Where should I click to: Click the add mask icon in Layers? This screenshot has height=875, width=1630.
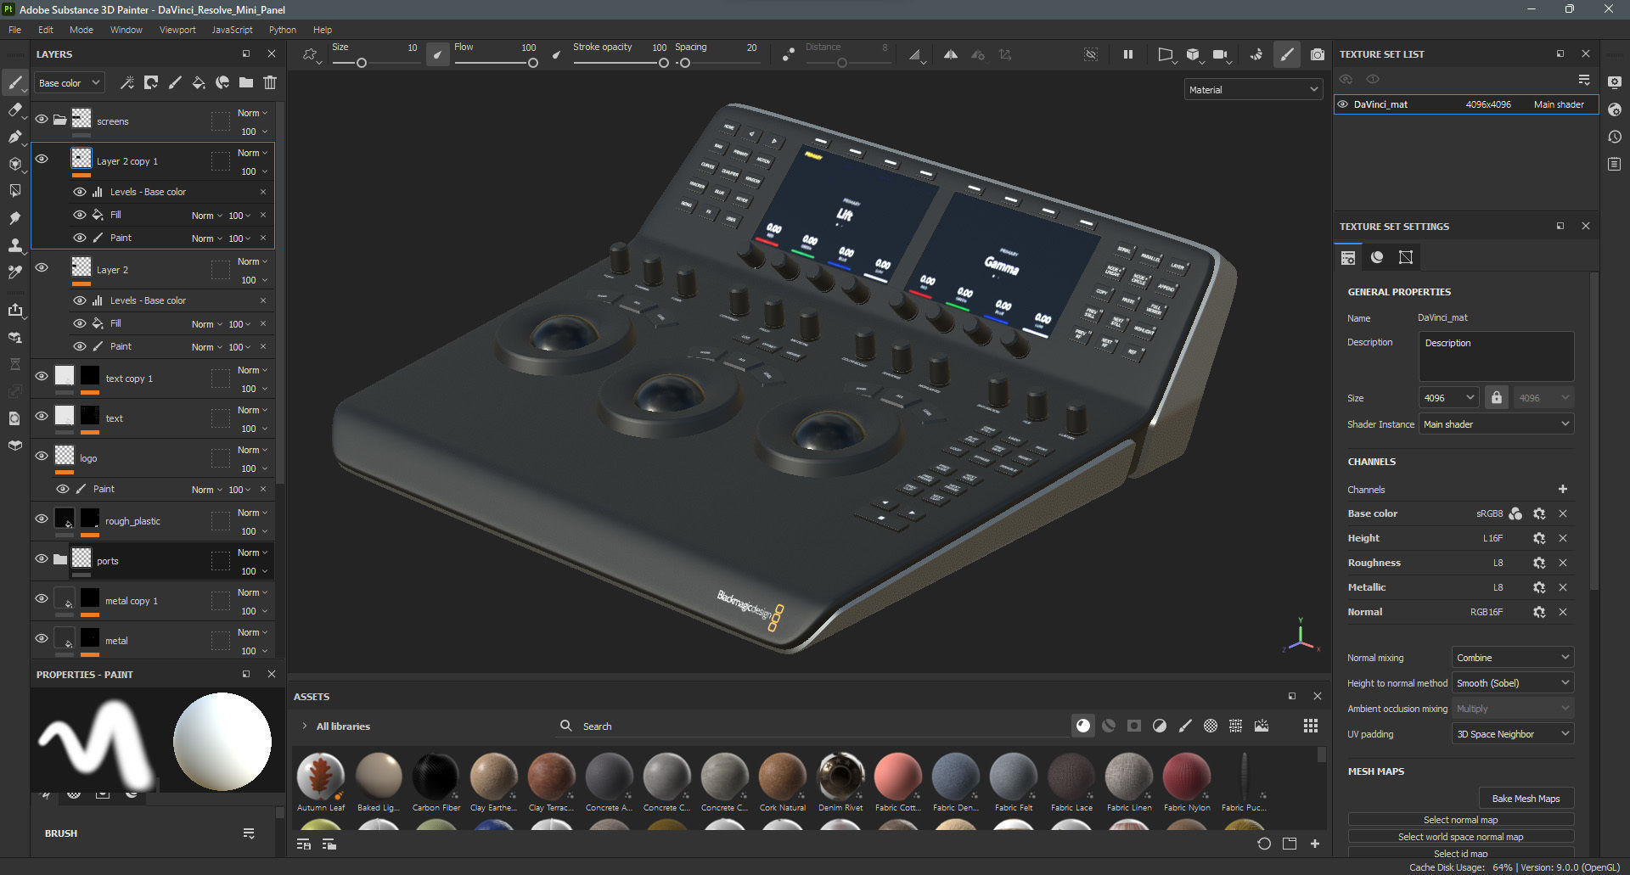point(151,82)
